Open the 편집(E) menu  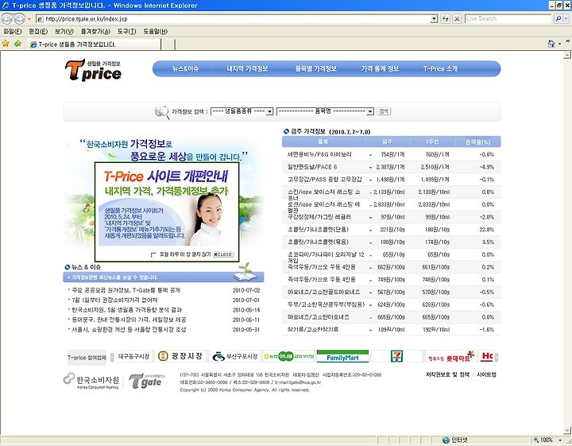(x=38, y=31)
